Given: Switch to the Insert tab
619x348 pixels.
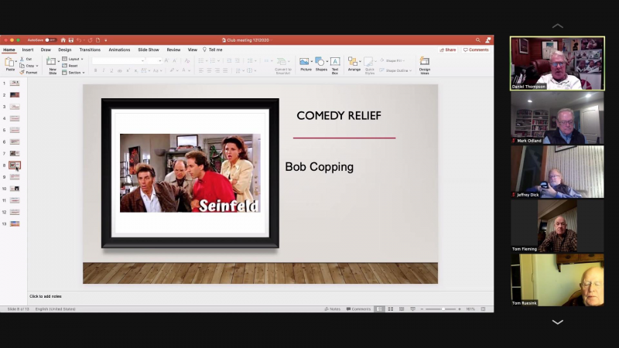Looking at the screenshot, I should pos(28,49).
